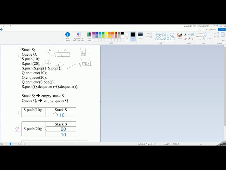
Task: Click the zoom slider handle in status bar
Action: coord(10,144)
